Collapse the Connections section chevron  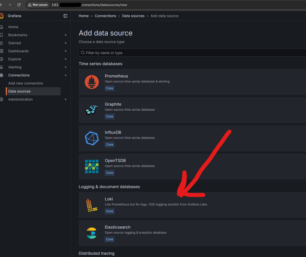[66, 75]
